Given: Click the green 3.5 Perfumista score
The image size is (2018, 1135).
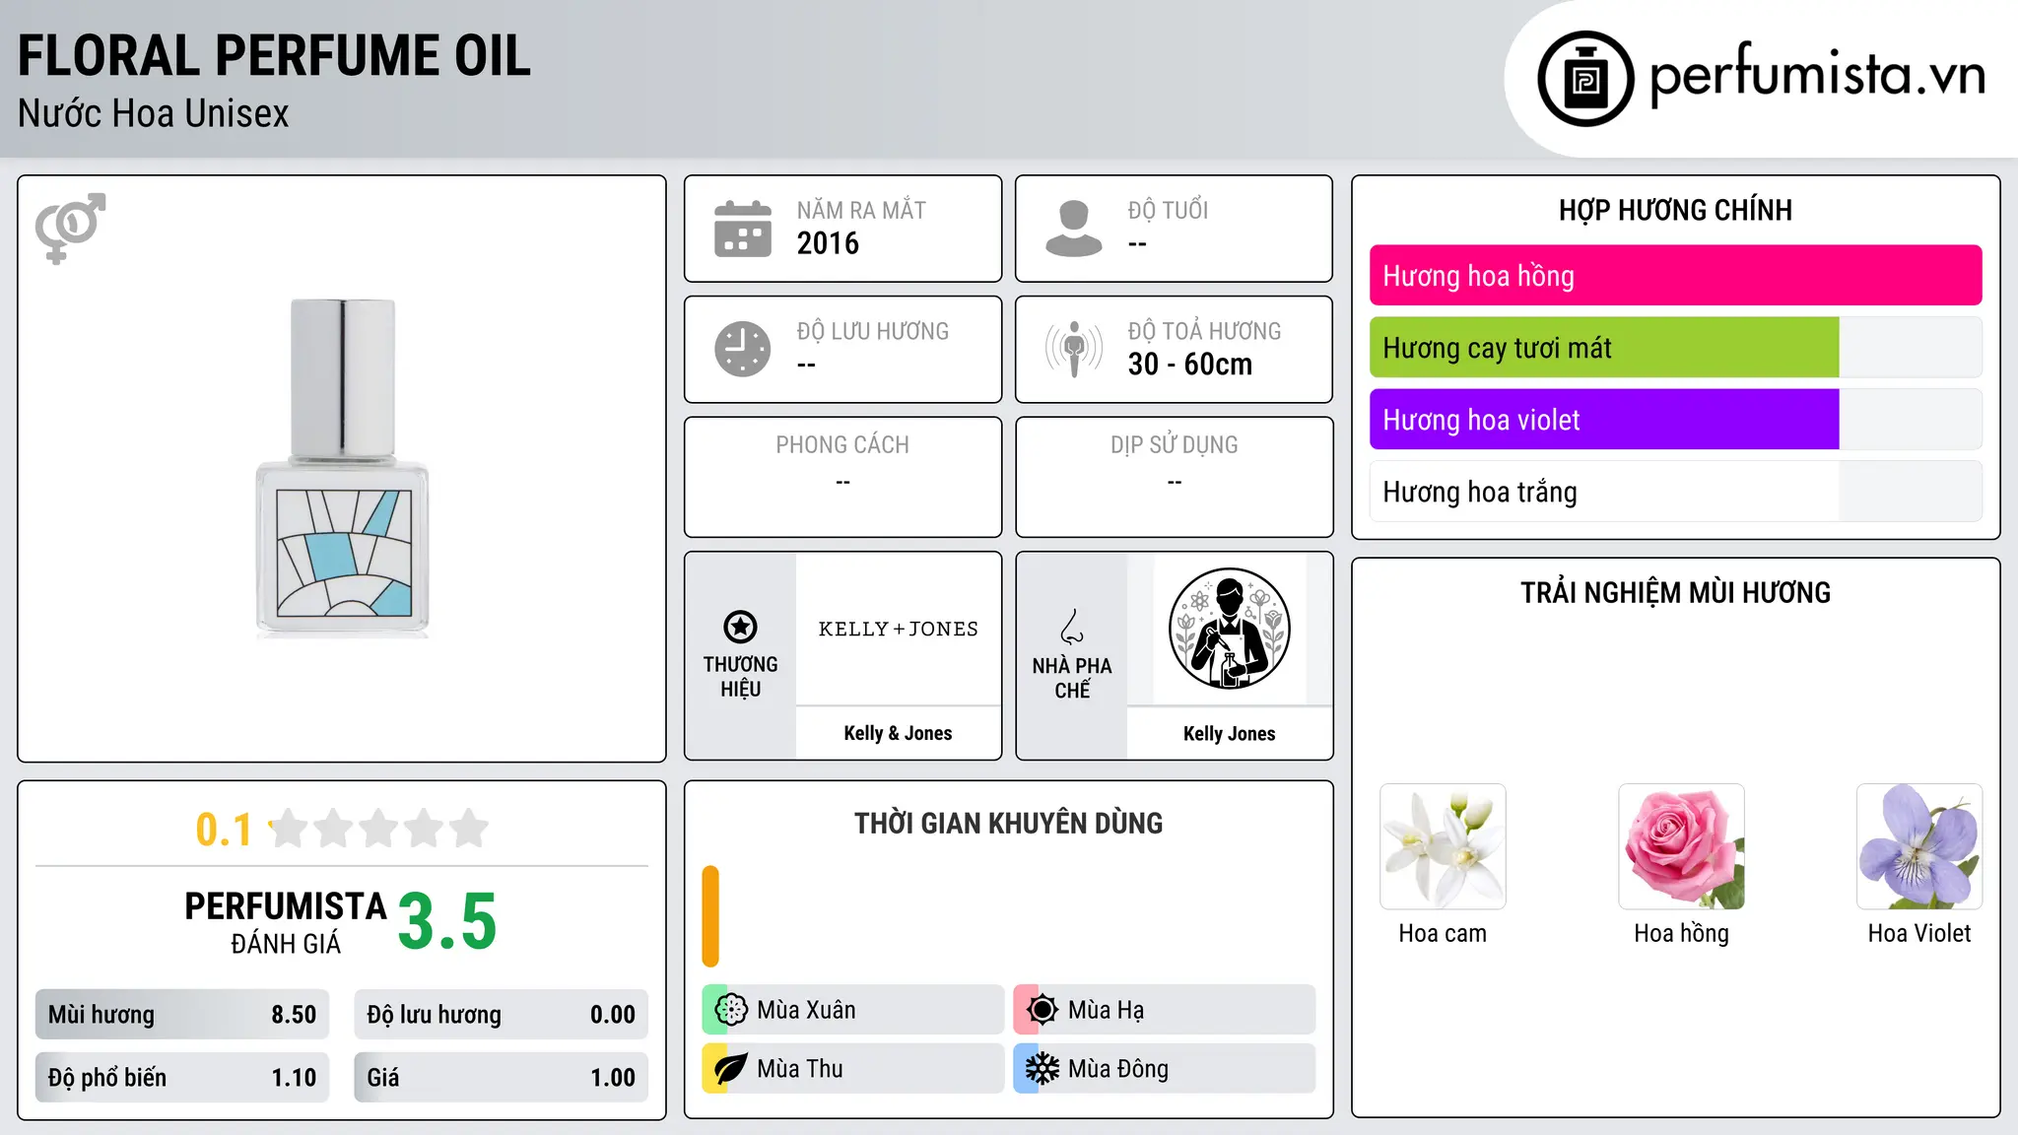Looking at the screenshot, I should point(447,921).
